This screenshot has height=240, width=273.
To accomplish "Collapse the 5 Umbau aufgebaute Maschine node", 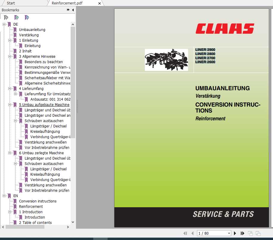I will [x=10, y=105].
